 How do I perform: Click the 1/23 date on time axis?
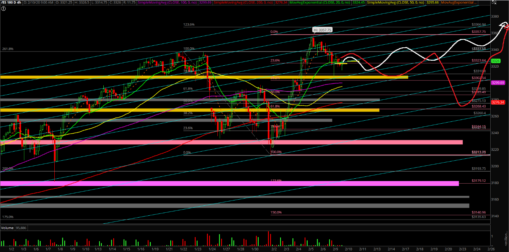197,249
